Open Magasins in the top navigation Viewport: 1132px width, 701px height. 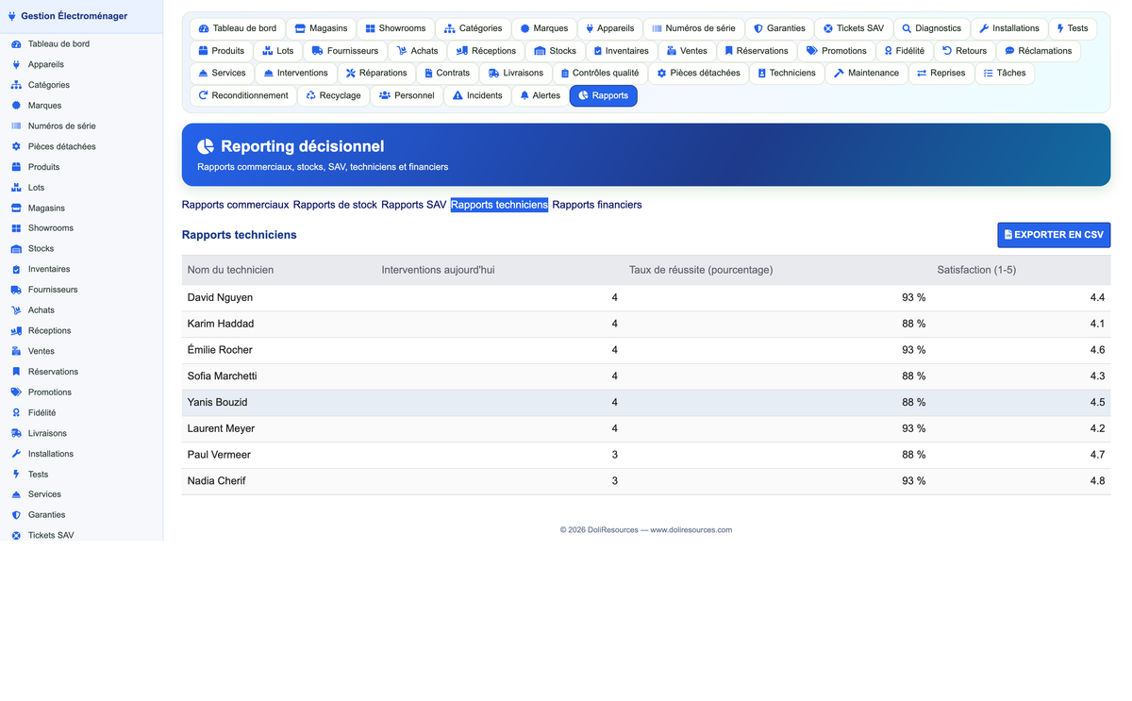pyautogui.click(x=321, y=28)
